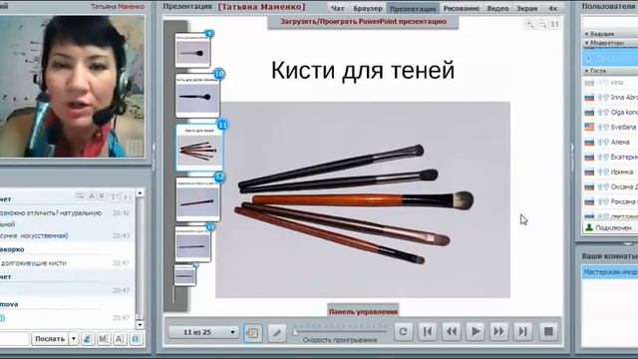Adjust the playback speed slider

(x=295, y=332)
